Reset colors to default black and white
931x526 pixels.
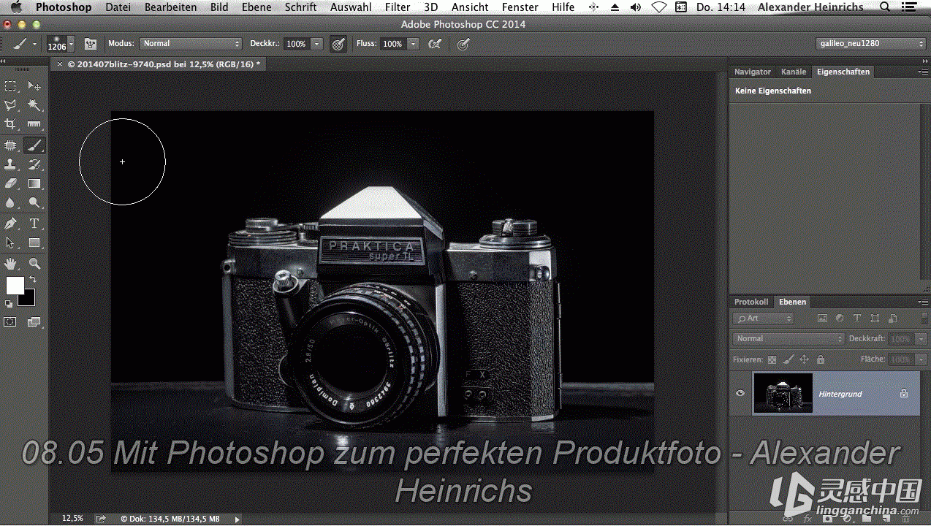9,304
